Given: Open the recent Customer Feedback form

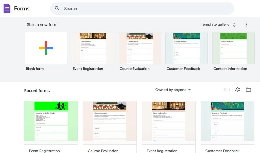Looking at the screenshot, I should coord(227,121).
